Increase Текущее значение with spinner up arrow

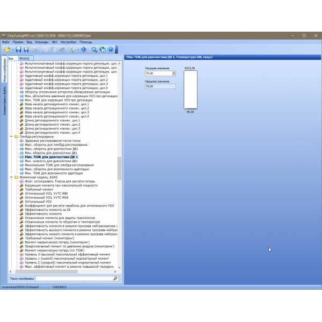coord(174,72)
